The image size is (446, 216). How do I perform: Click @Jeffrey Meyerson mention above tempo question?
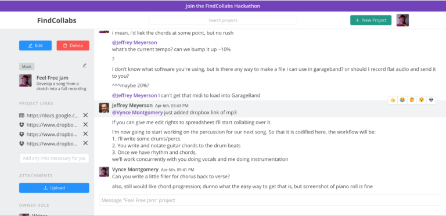135,42
